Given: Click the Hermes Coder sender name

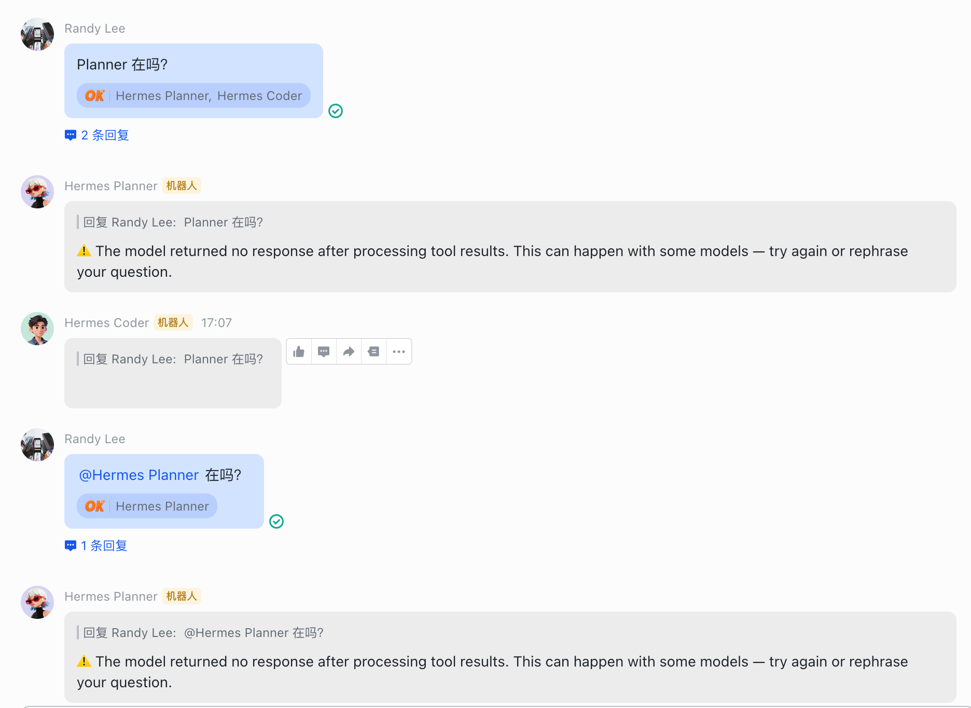Looking at the screenshot, I should (x=107, y=323).
